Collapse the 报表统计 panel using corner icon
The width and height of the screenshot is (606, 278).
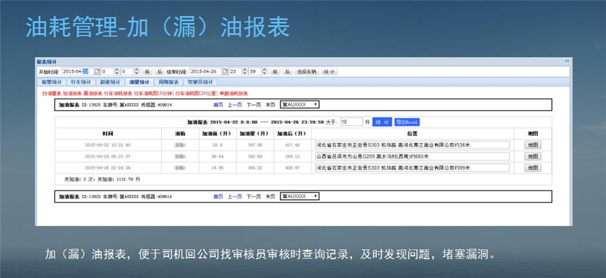click(x=567, y=61)
